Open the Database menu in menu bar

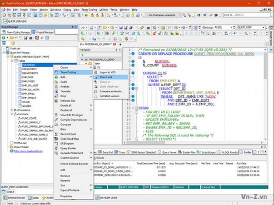[55, 10]
